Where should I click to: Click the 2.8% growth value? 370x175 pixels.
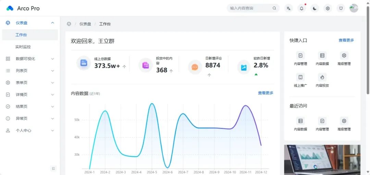point(261,65)
